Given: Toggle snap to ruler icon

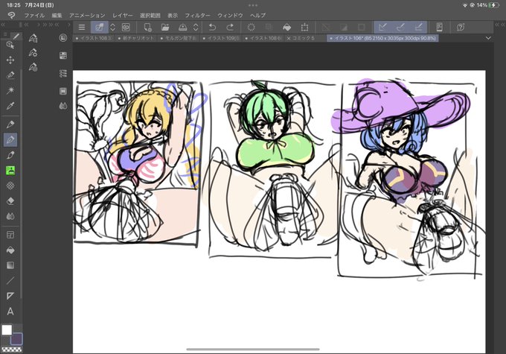Looking at the screenshot, I should (x=382, y=27).
